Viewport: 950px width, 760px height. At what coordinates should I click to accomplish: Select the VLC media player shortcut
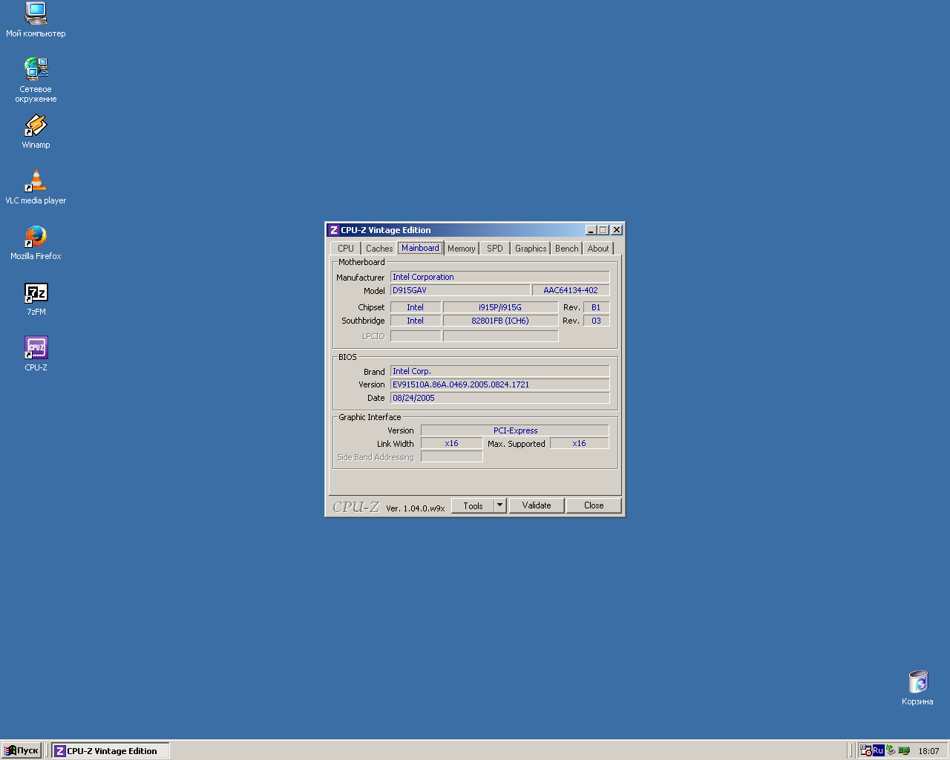(x=36, y=187)
